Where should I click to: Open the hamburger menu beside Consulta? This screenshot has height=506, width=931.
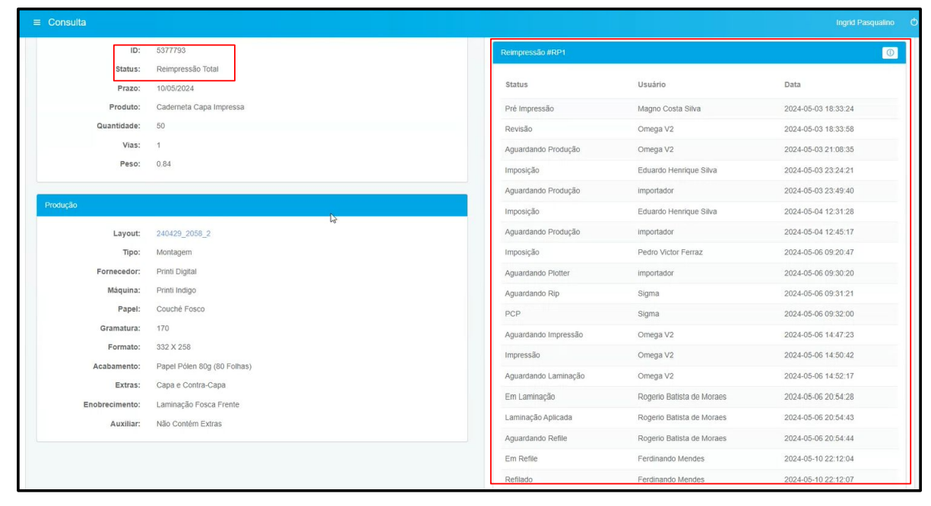tap(37, 22)
